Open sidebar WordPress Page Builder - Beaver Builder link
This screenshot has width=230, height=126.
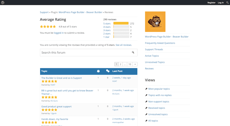click(x=167, y=37)
